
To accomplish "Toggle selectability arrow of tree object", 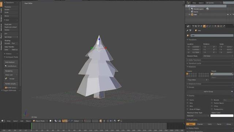I will coord(230,15).
